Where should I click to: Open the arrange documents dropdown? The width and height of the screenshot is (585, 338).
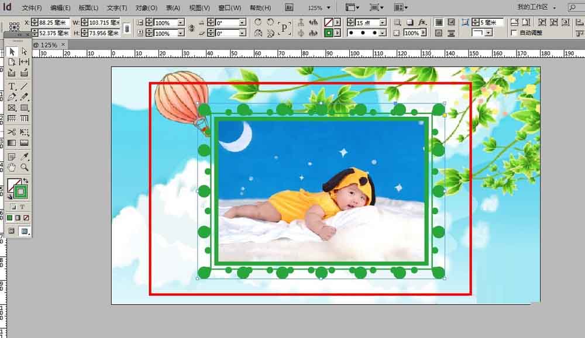pyautogui.click(x=401, y=8)
